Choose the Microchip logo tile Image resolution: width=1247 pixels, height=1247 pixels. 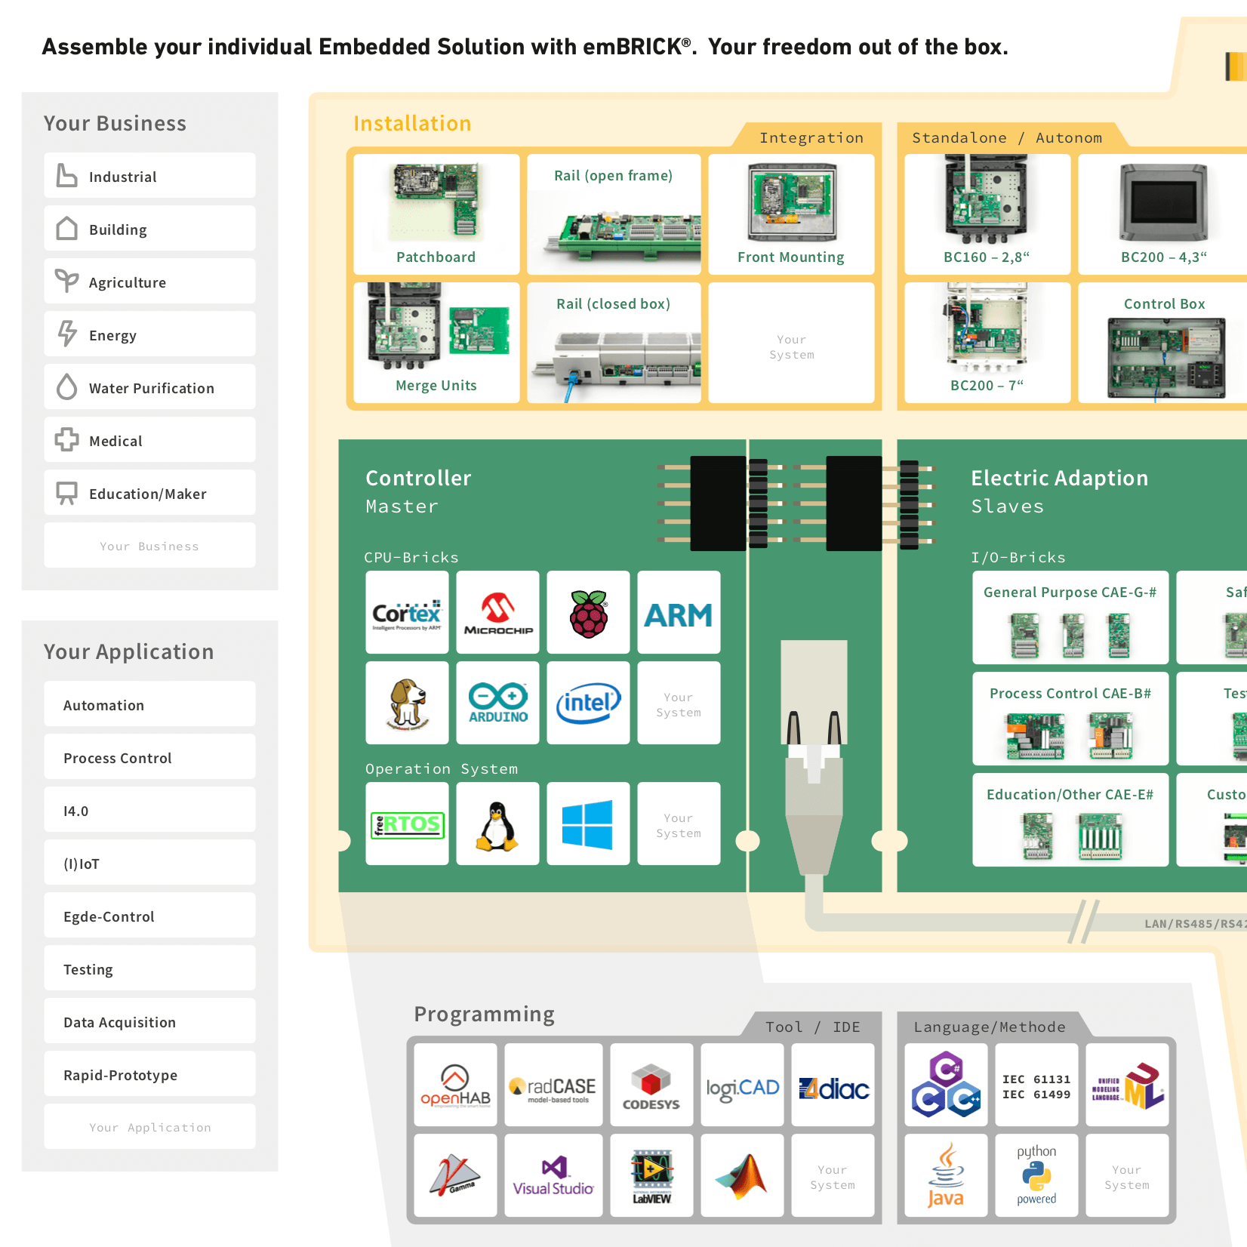click(497, 612)
